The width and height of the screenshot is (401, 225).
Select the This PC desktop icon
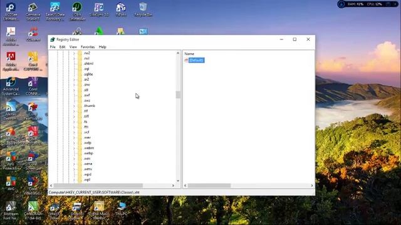click(121, 209)
